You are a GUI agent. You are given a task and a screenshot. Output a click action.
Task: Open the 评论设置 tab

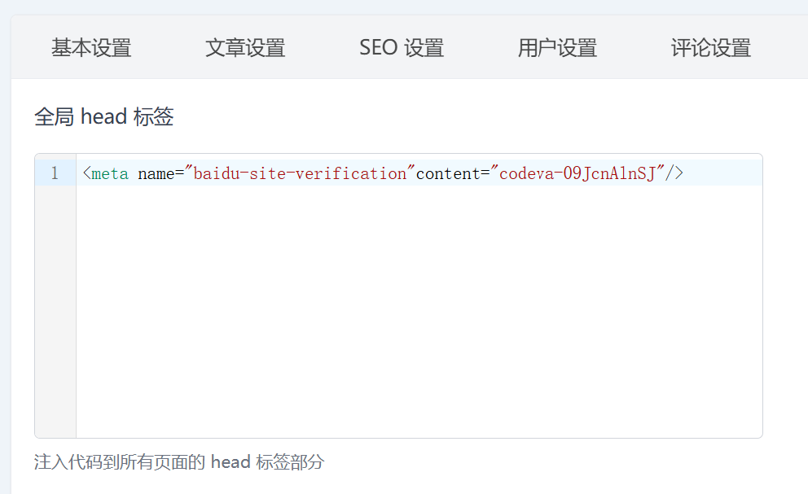710,48
